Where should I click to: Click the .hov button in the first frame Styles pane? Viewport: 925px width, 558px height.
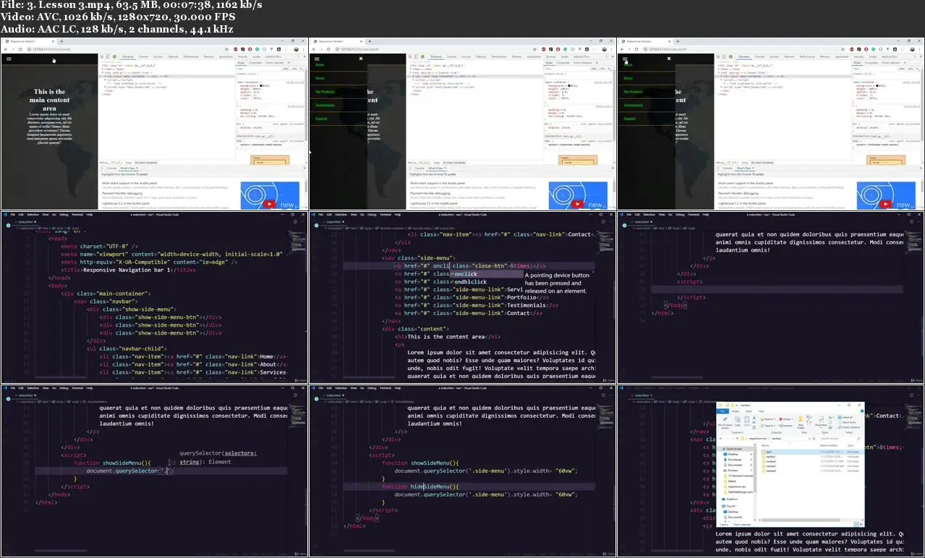tap(286, 69)
